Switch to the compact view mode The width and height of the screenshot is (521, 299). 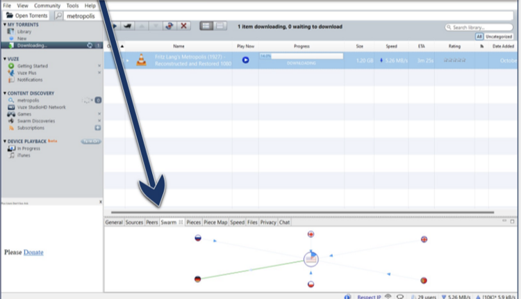coord(220,26)
